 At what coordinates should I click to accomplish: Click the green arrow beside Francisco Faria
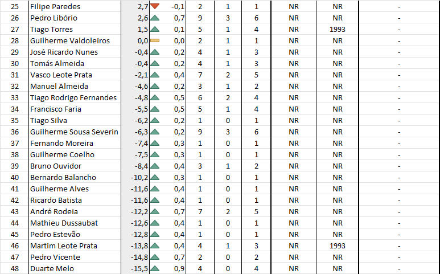pyautogui.click(x=155, y=109)
